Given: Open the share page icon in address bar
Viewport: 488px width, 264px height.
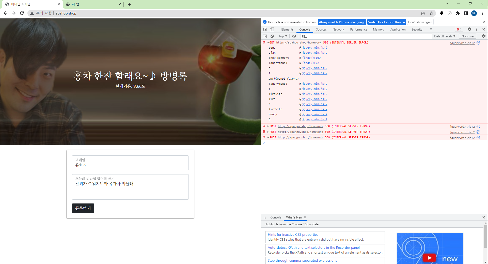Looking at the screenshot, I should pos(423,13).
